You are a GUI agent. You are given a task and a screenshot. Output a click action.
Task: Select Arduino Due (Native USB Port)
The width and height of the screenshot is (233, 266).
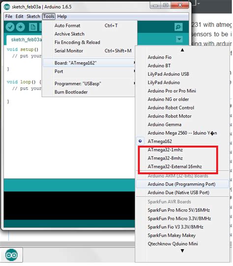(182, 193)
